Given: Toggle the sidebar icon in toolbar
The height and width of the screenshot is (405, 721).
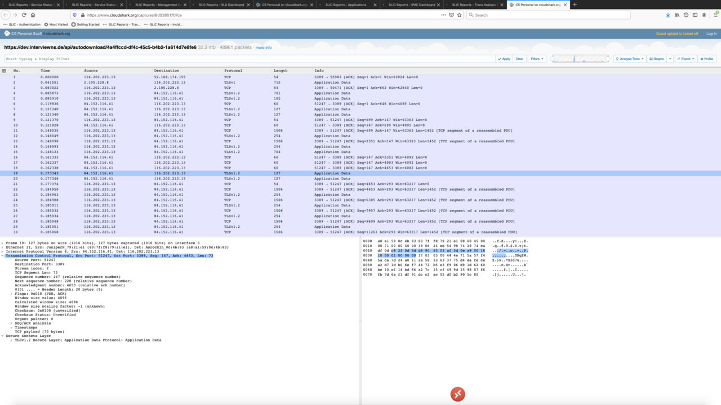Looking at the screenshot, I should (695, 15).
